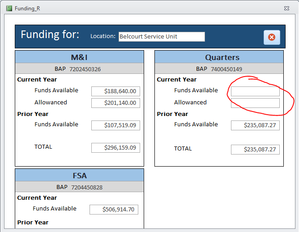This screenshot has width=299, height=232.
Task: Click the FSA section header
Action: pos(79,176)
